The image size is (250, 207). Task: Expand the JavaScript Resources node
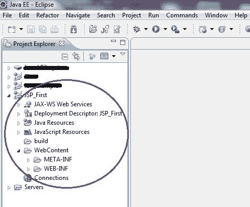click(x=18, y=132)
